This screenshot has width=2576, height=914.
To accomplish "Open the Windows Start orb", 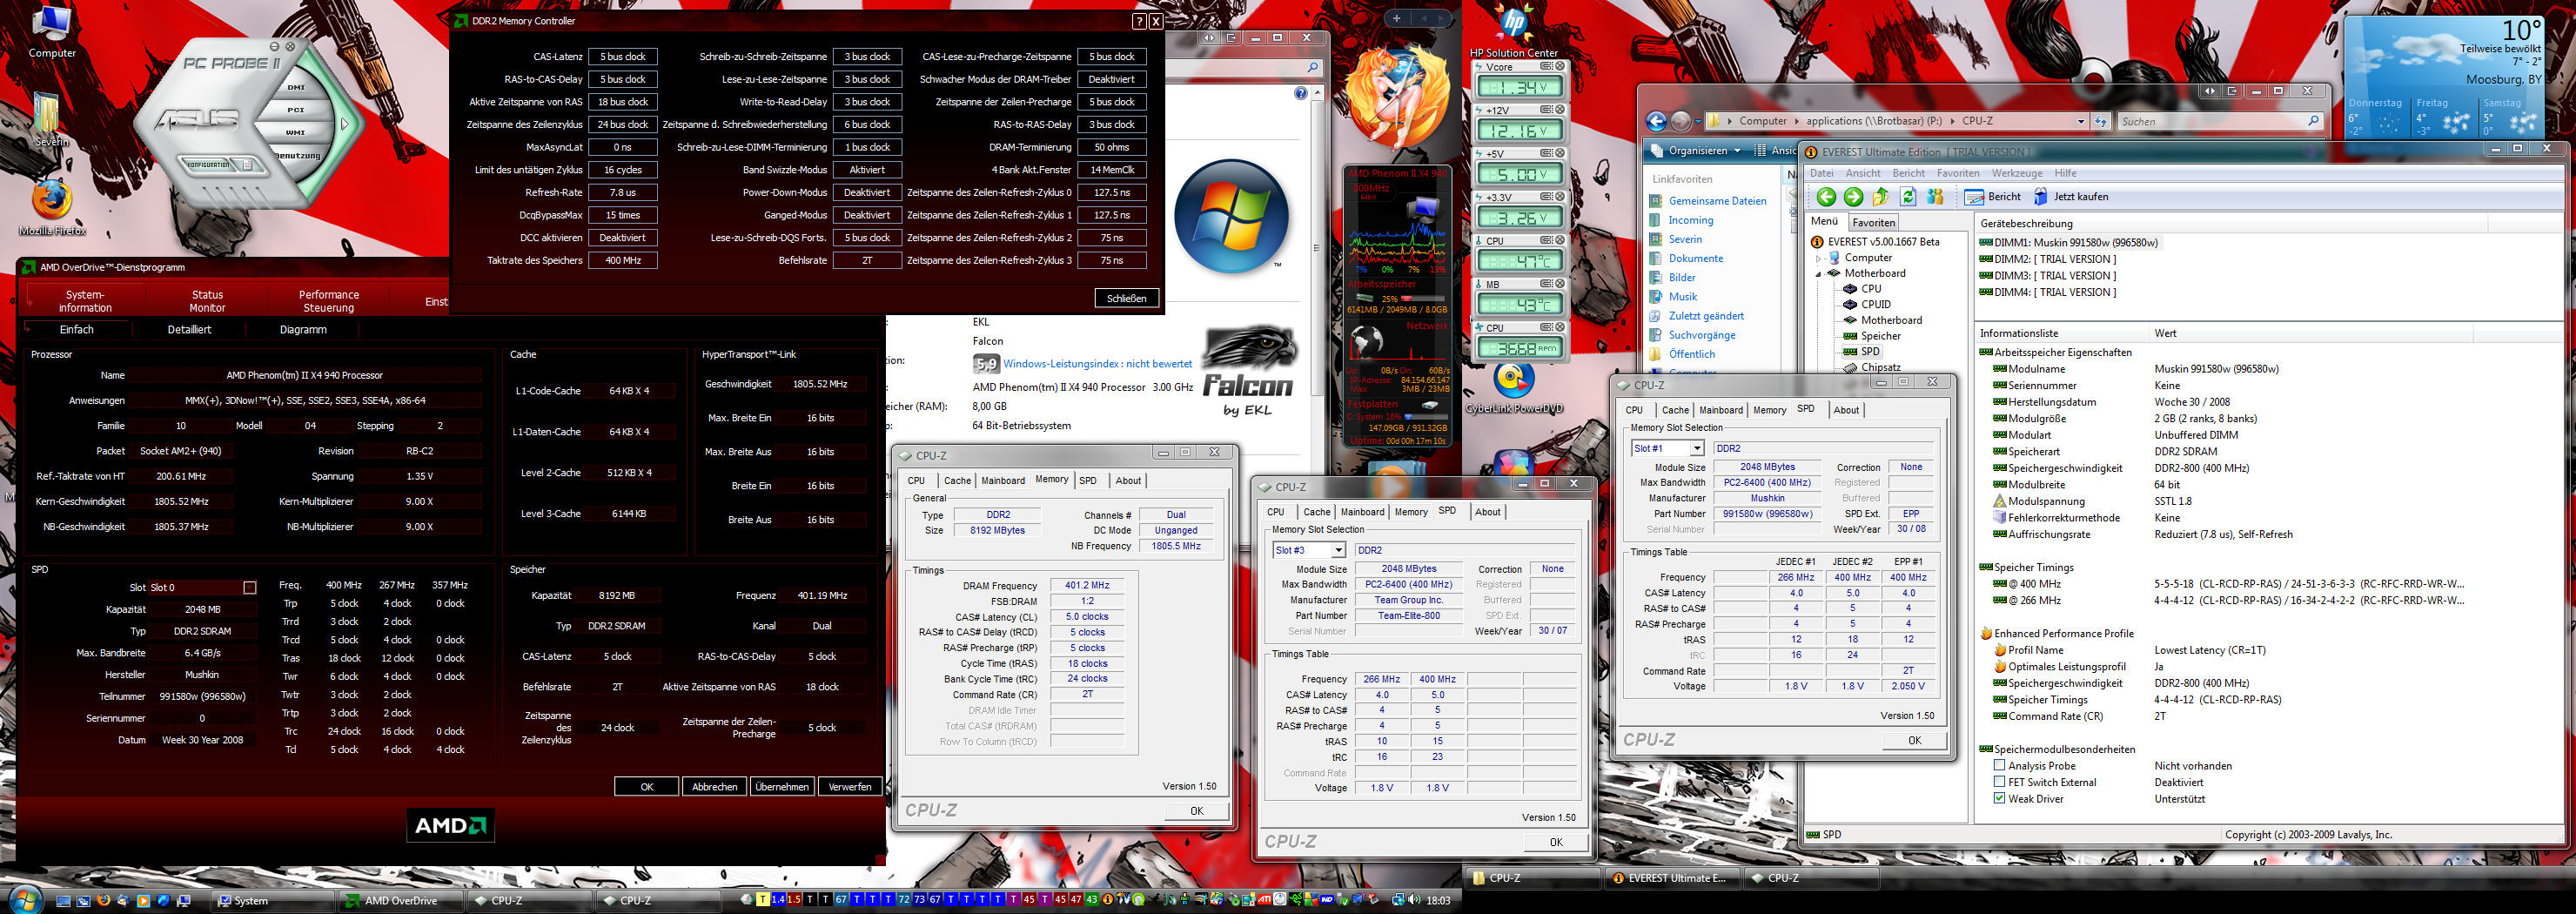I will coord(24,899).
